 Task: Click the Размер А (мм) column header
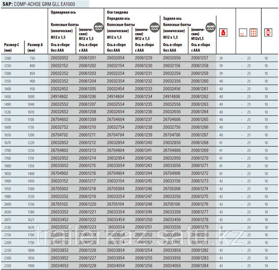coord(35,47)
